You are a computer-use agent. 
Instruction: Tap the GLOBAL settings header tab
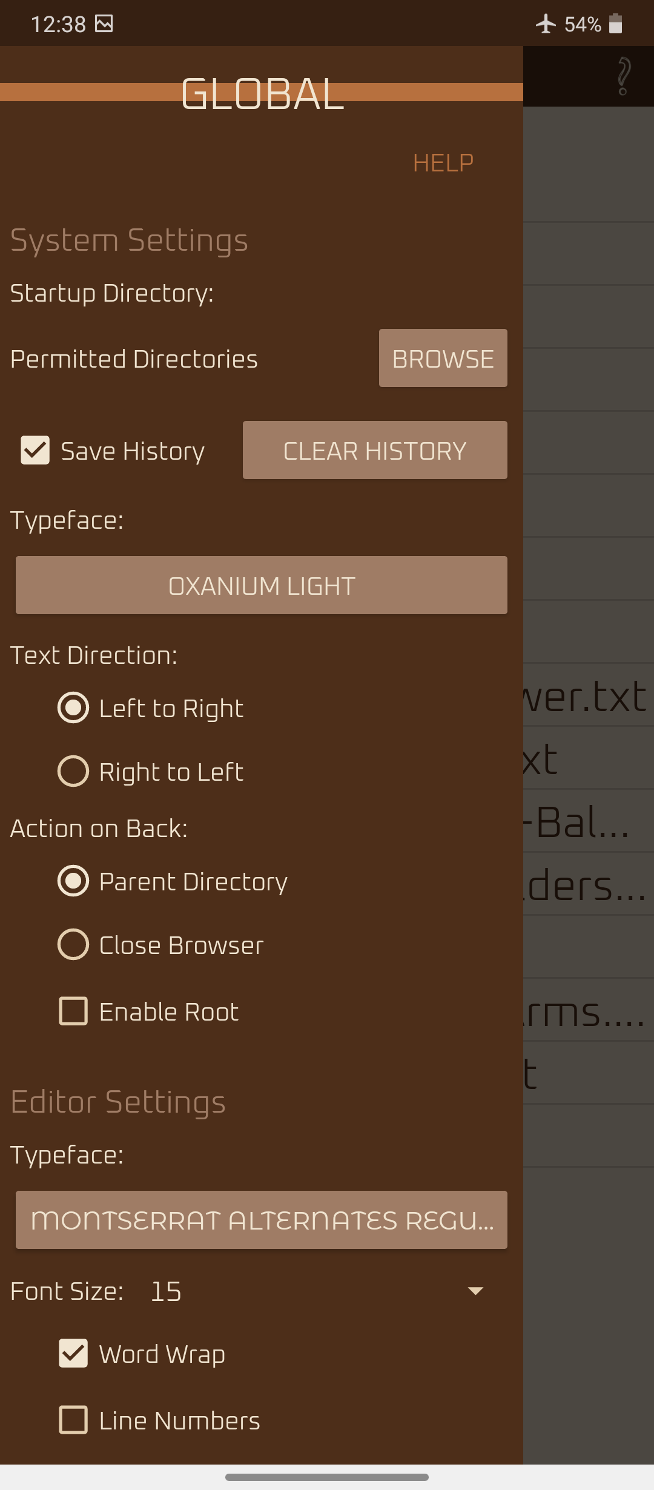(x=262, y=93)
